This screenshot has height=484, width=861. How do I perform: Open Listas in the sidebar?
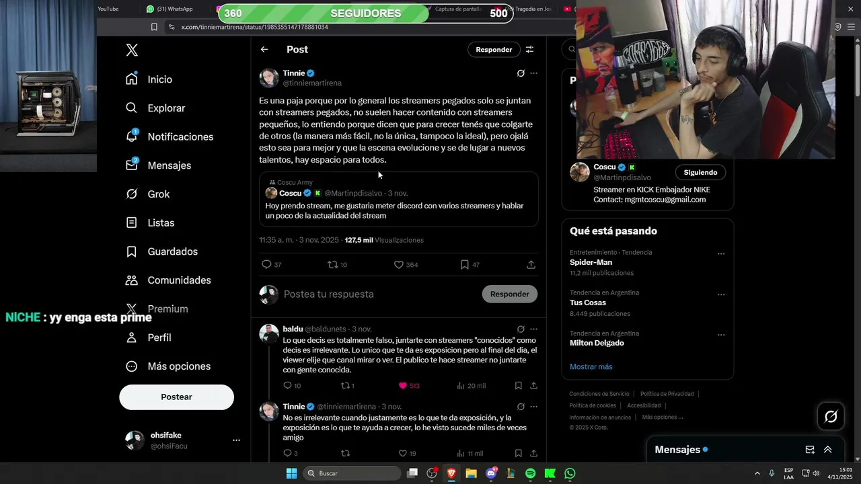[x=149, y=223]
